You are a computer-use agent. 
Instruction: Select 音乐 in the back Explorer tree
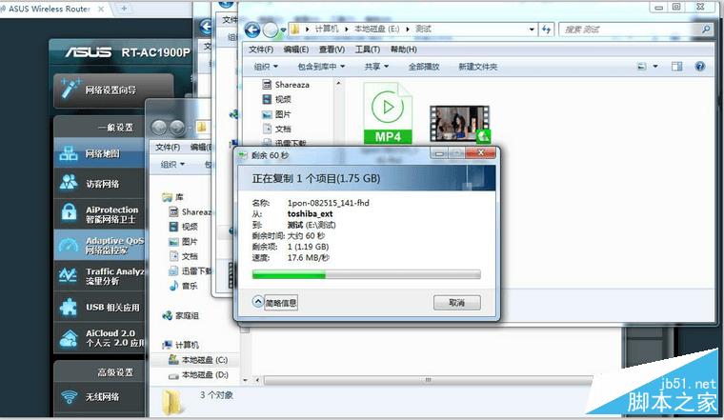point(183,286)
